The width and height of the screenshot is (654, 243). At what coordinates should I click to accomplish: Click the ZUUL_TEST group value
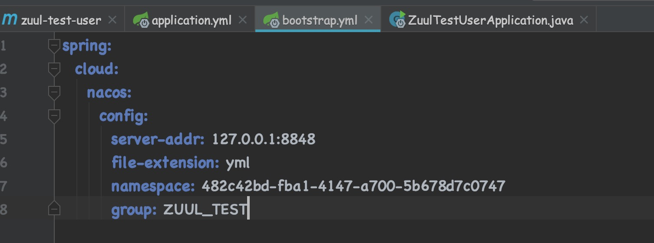(x=204, y=210)
